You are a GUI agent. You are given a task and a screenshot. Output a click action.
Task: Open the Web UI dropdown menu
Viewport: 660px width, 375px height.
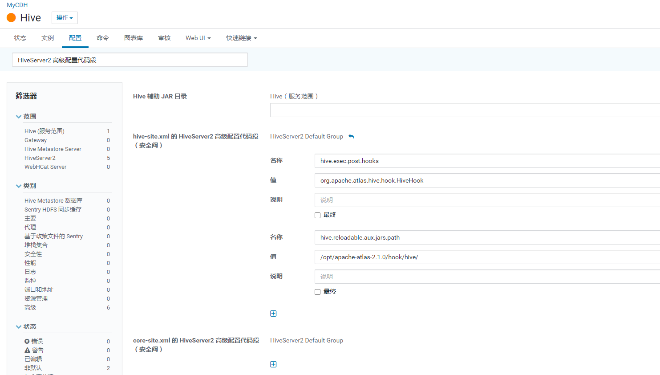[x=198, y=38]
